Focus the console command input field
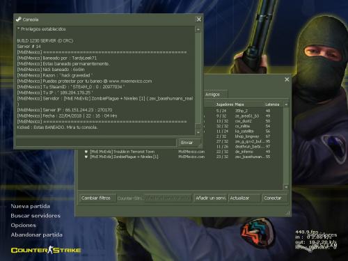The width and height of the screenshot is (348, 261). (96, 143)
